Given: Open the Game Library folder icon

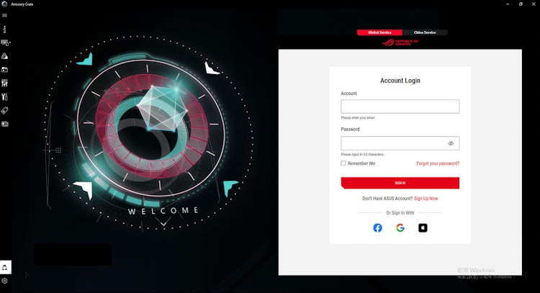Looking at the screenshot, I should pyautogui.click(x=4, y=70).
